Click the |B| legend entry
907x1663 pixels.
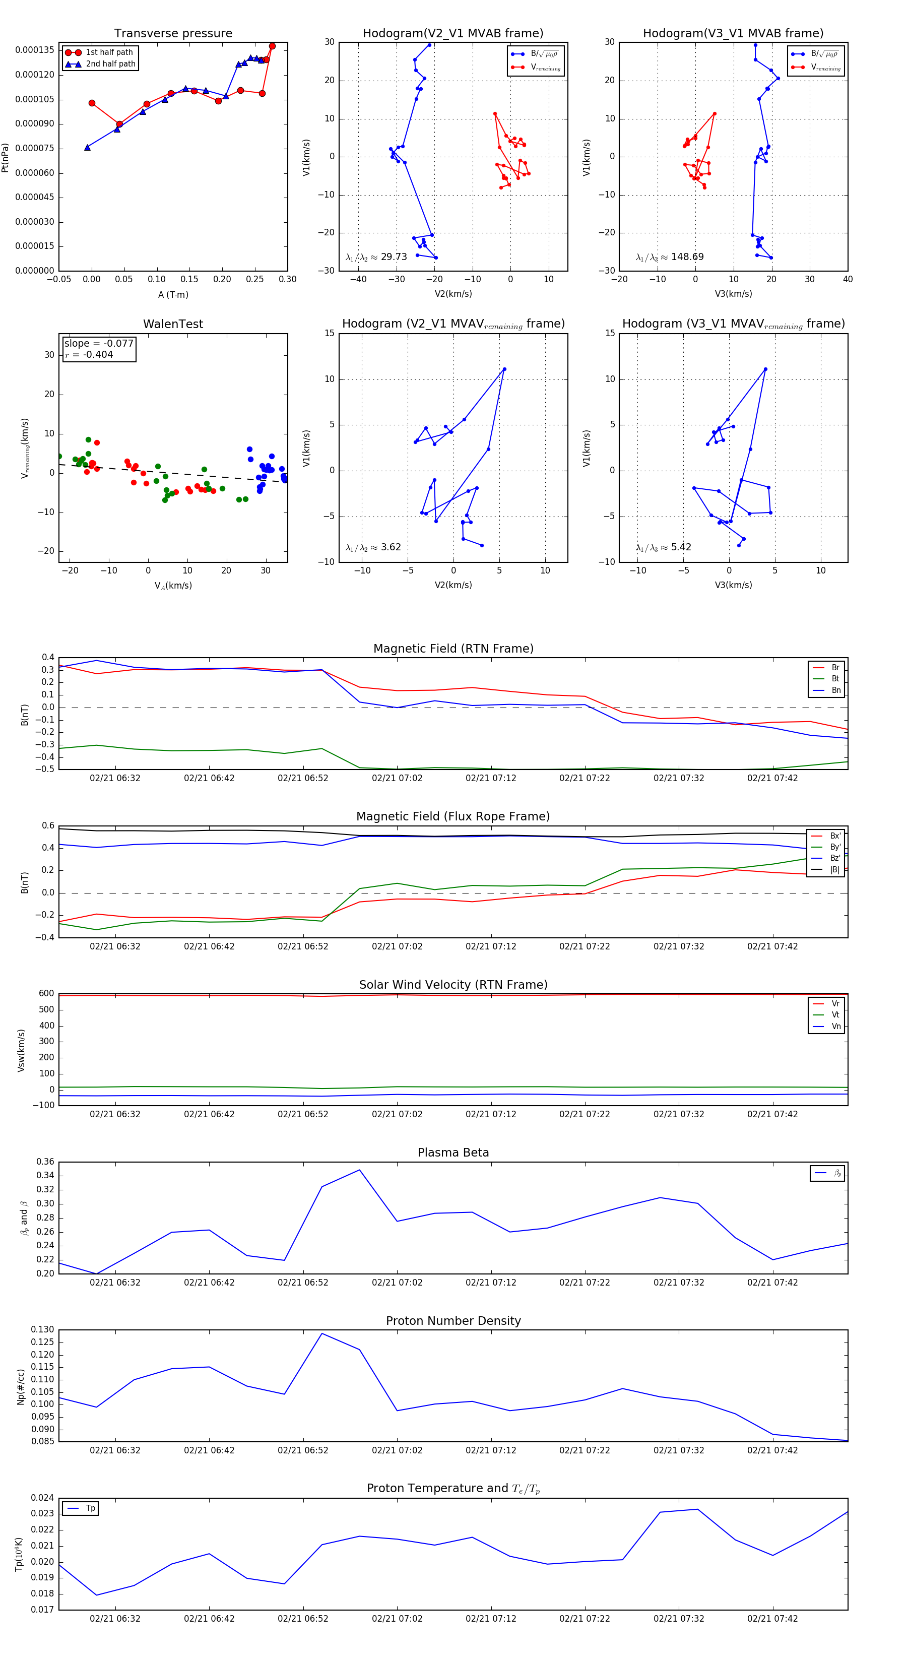point(826,870)
